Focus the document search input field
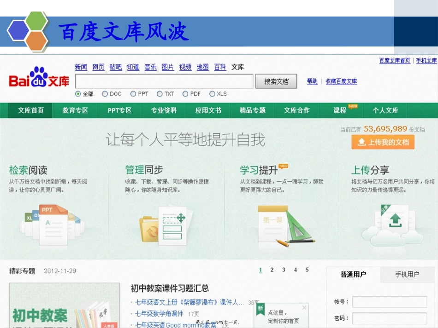438x328 pixels. click(x=164, y=81)
